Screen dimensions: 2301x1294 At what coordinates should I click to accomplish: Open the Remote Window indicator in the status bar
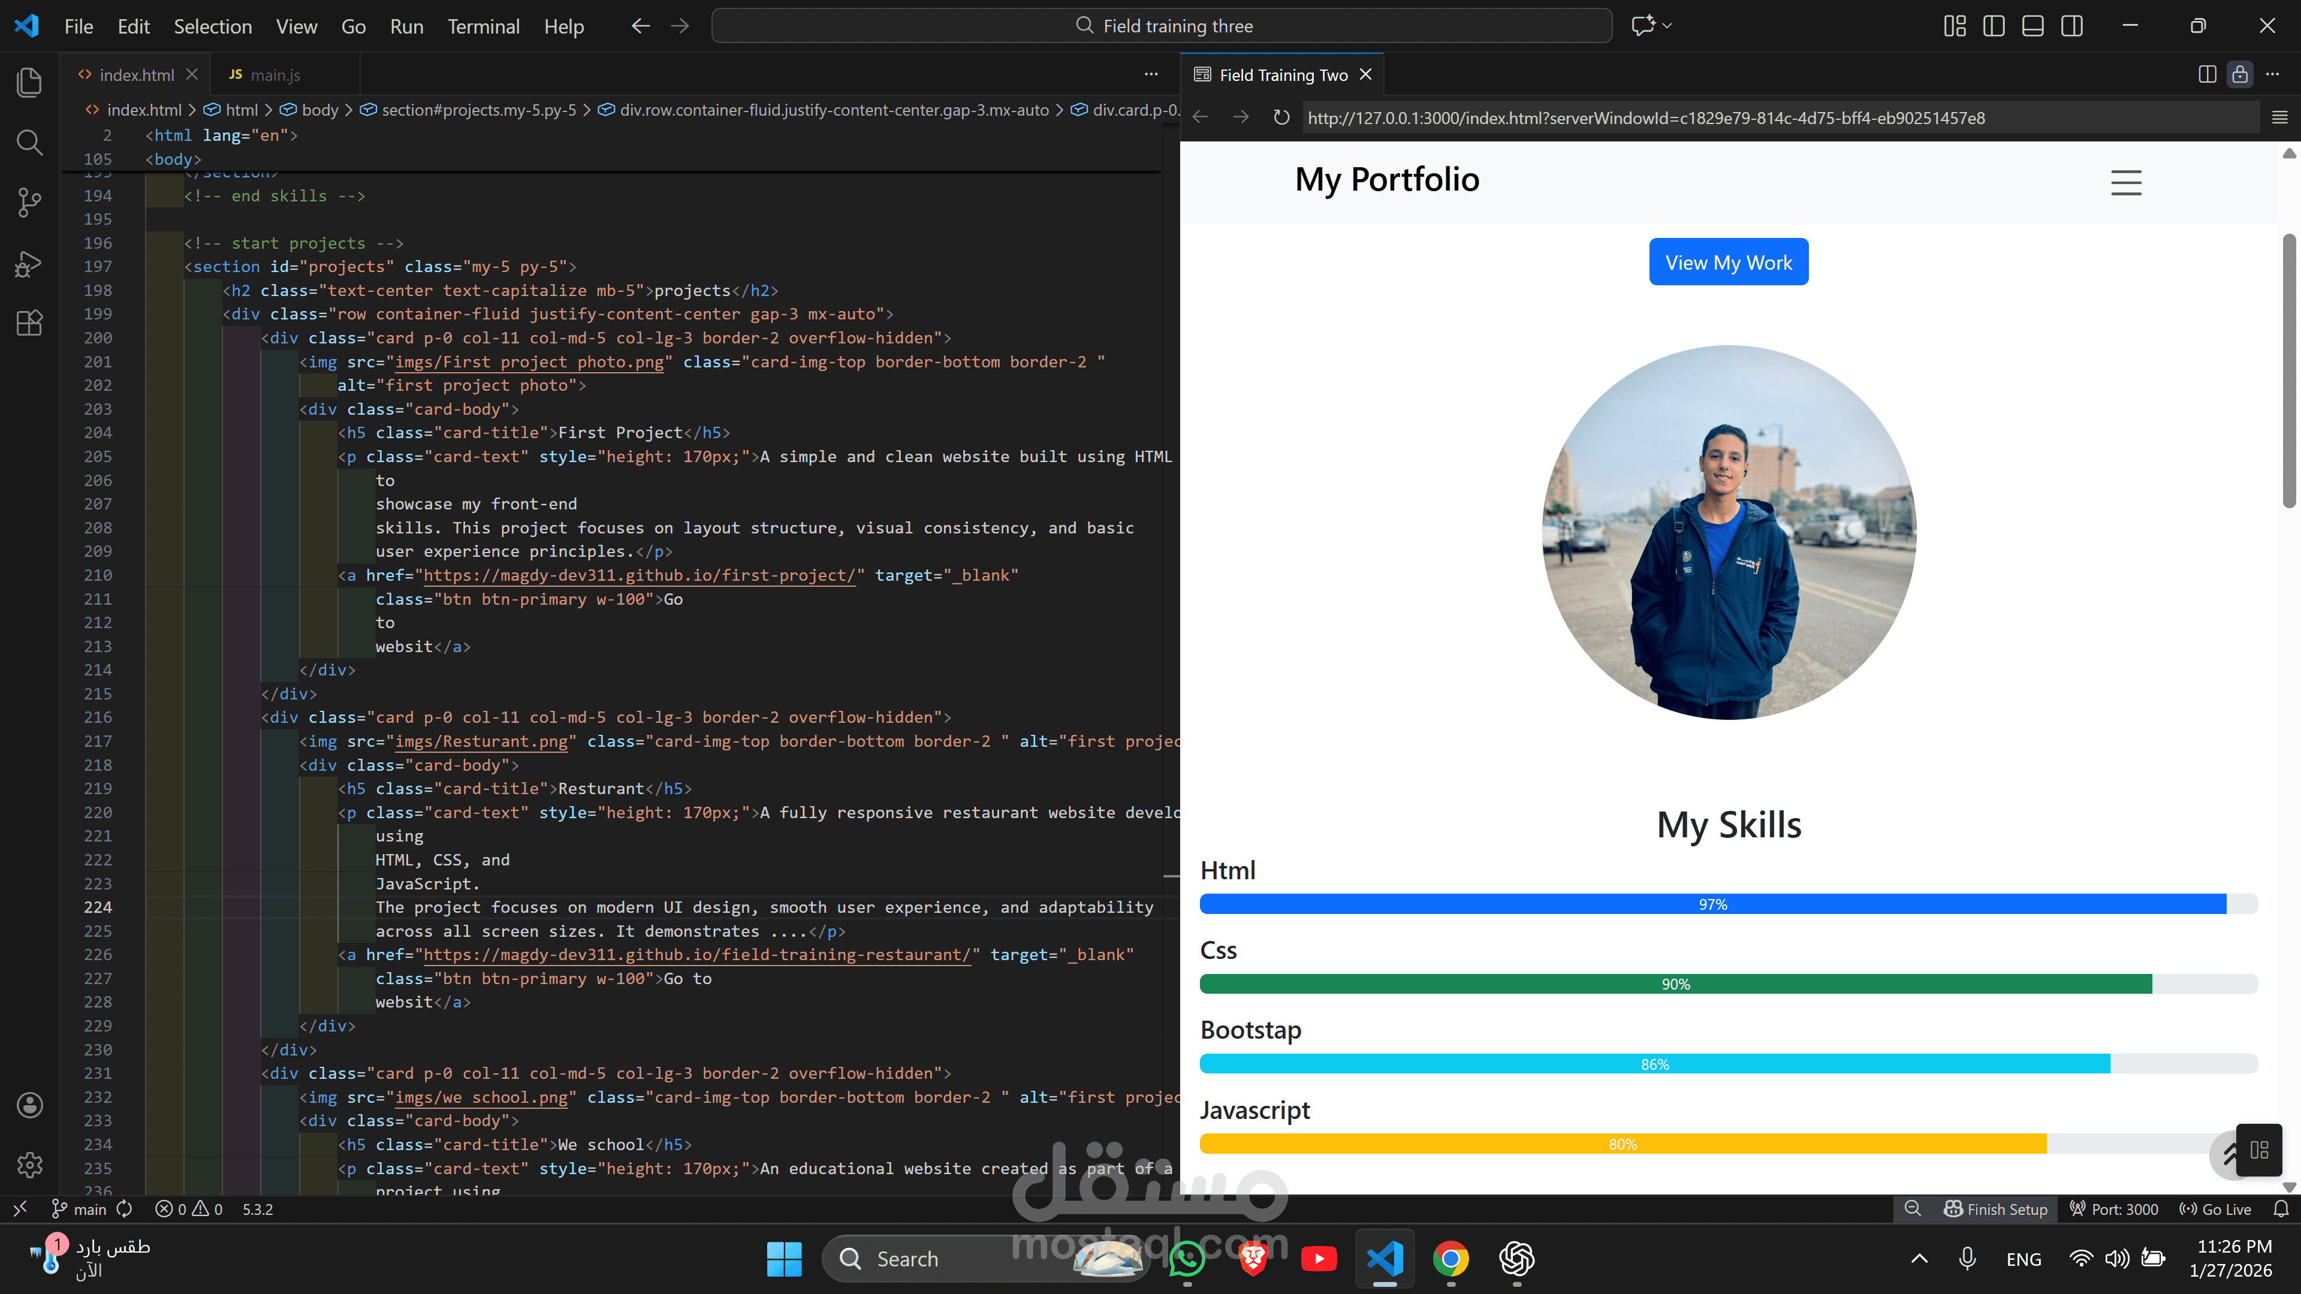pyautogui.click(x=20, y=1208)
